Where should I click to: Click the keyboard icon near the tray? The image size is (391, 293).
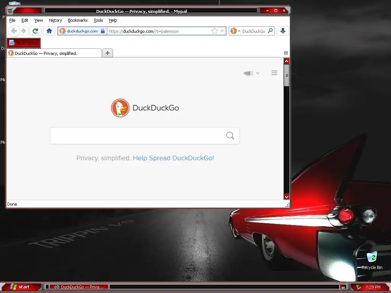point(343,287)
